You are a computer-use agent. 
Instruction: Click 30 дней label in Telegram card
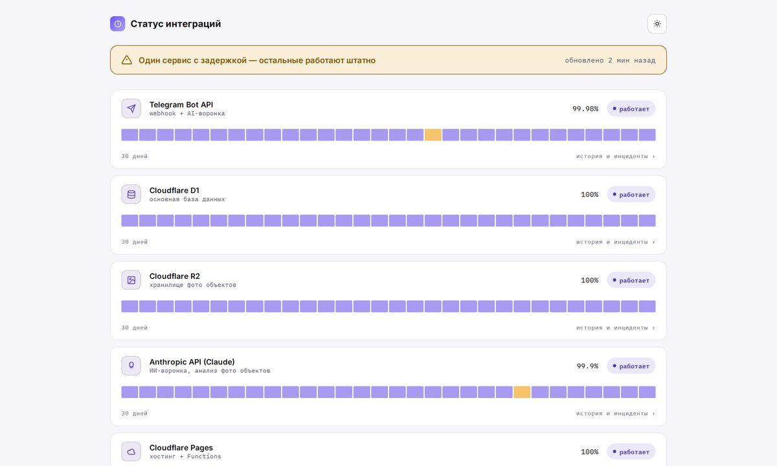click(x=134, y=156)
